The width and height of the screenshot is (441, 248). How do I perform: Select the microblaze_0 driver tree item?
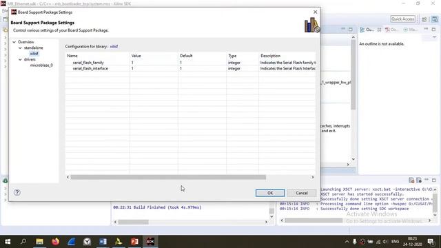pyautogui.click(x=41, y=65)
